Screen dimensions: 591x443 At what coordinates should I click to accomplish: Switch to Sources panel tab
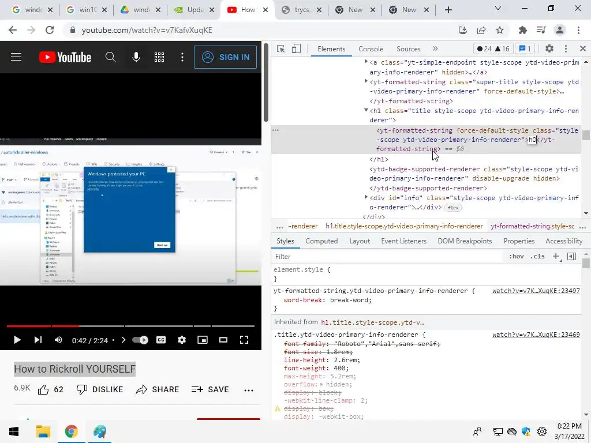408,49
